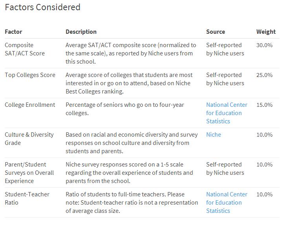Select the Top Colleges Score factor cell

(x=30, y=75)
